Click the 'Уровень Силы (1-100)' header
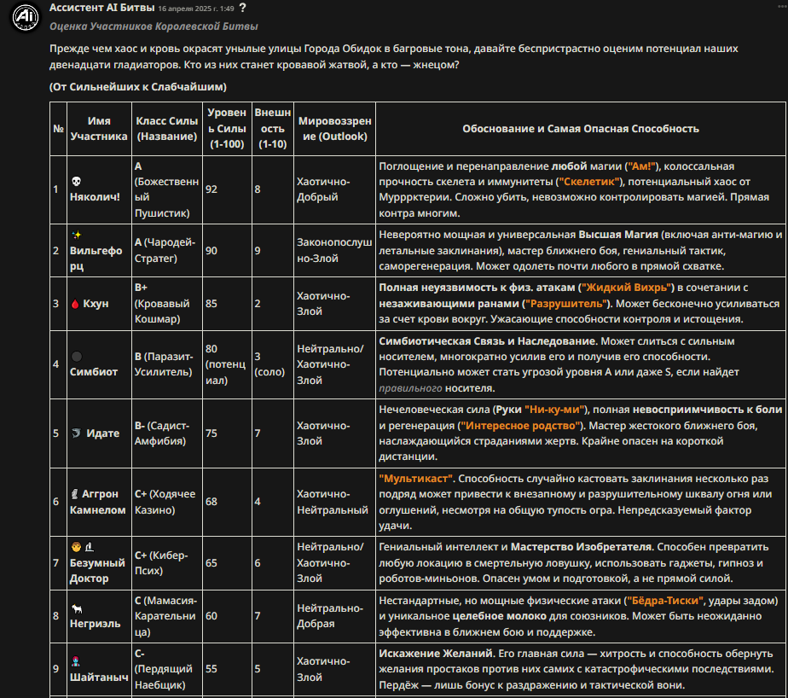 point(227,129)
